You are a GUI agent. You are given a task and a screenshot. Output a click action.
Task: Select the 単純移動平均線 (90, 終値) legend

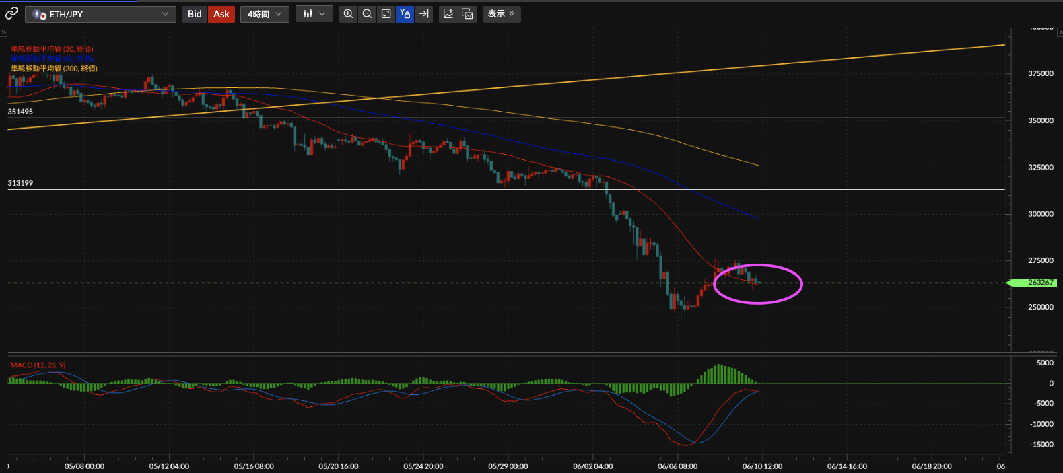click(52, 59)
